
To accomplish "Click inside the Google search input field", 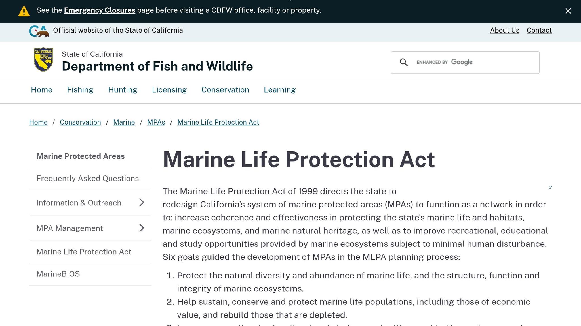I will (x=468, y=62).
